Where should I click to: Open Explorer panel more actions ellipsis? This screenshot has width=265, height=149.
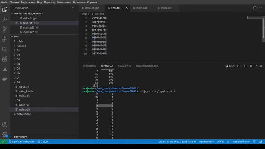74,8
